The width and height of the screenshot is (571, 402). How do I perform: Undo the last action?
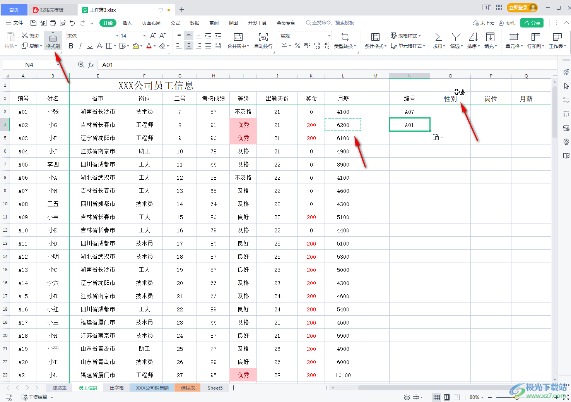click(72, 23)
